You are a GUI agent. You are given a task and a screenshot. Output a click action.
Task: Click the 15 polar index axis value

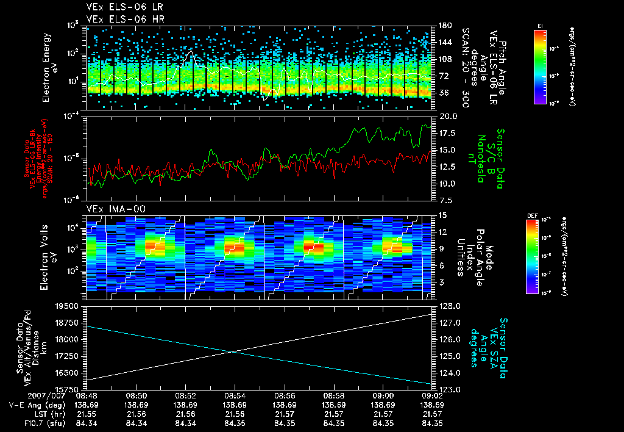445,215
